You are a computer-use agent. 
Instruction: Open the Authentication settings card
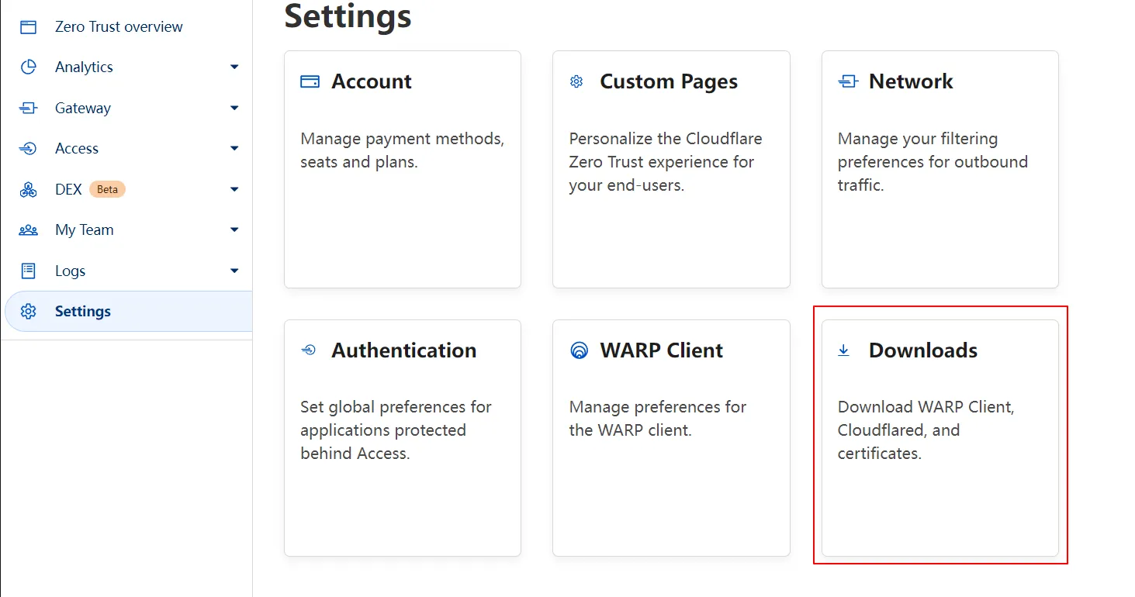(x=402, y=437)
